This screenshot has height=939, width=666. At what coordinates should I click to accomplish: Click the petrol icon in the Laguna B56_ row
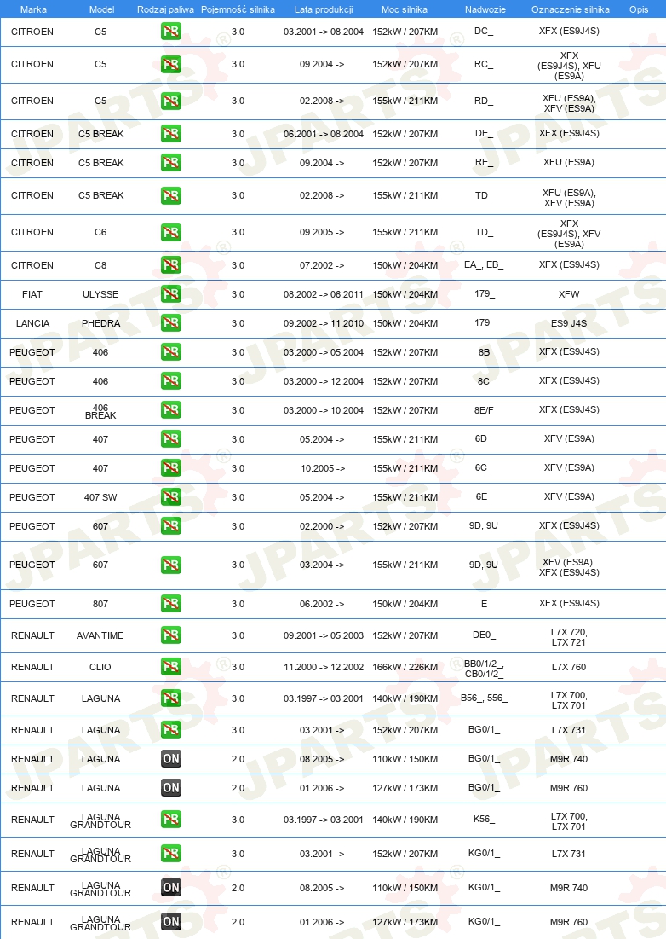(x=171, y=698)
